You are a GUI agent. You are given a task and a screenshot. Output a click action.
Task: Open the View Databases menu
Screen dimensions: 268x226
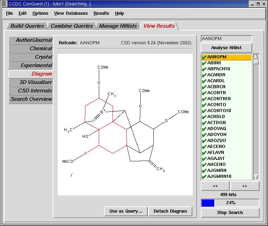click(71, 13)
